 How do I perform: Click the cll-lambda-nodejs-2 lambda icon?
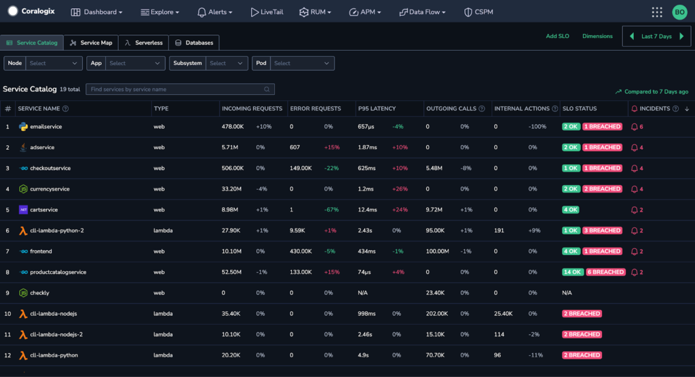[24, 334]
